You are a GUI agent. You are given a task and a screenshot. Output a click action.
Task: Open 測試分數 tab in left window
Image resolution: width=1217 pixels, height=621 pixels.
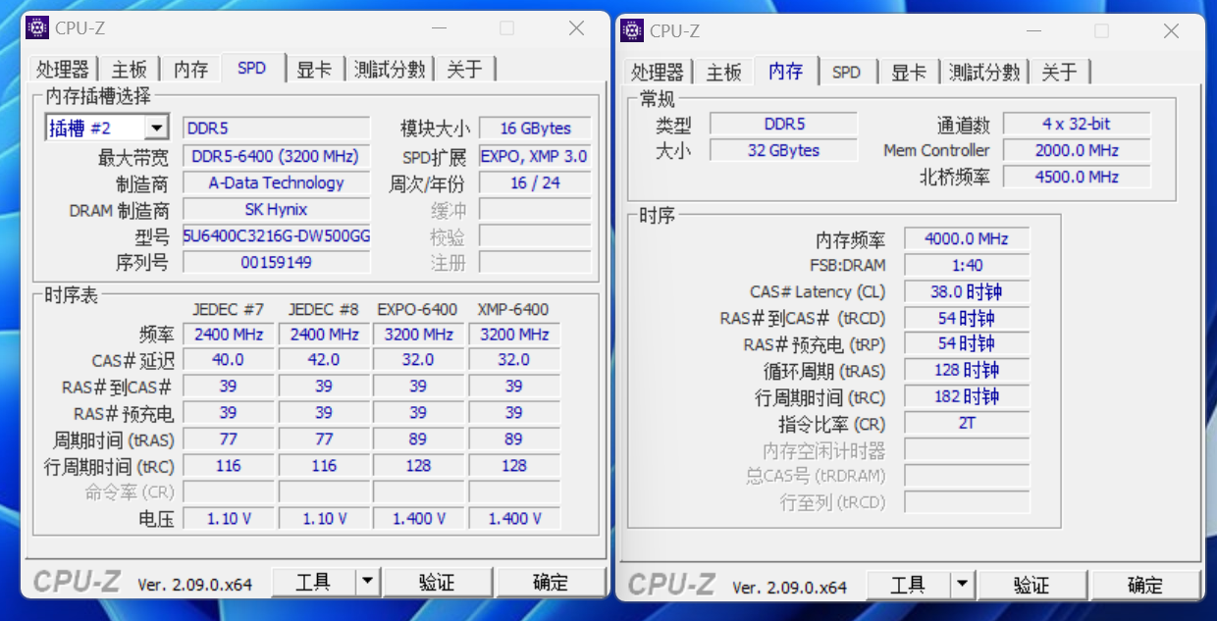(390, 69)
